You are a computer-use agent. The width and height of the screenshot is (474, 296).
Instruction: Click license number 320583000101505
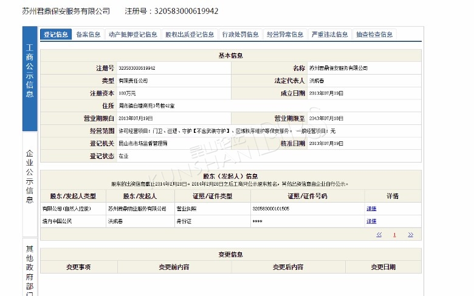(271, 209)
